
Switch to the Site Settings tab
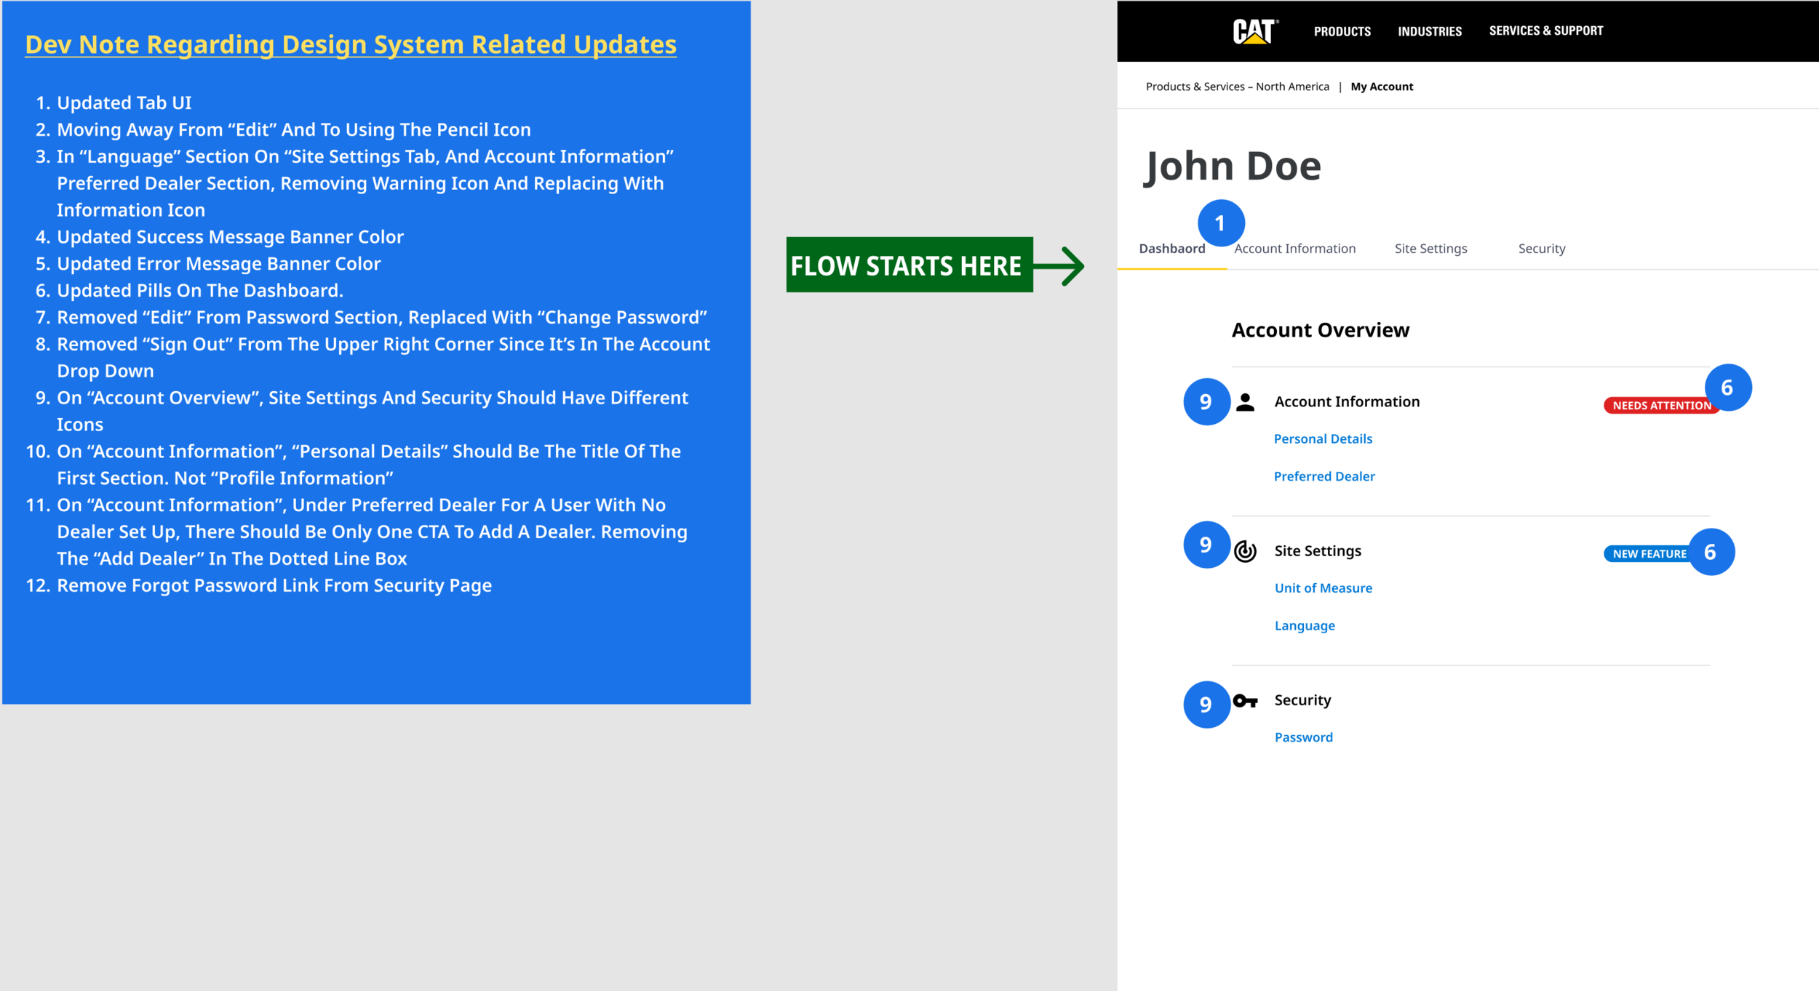tap(1430, 249)
